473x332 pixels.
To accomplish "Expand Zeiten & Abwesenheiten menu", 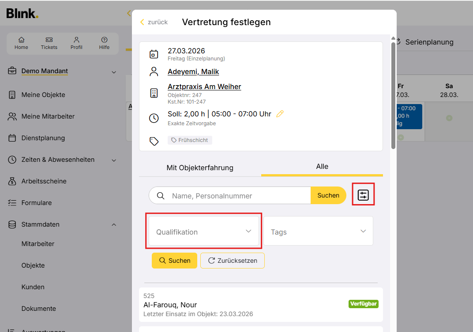I will (x=113, y=160).
